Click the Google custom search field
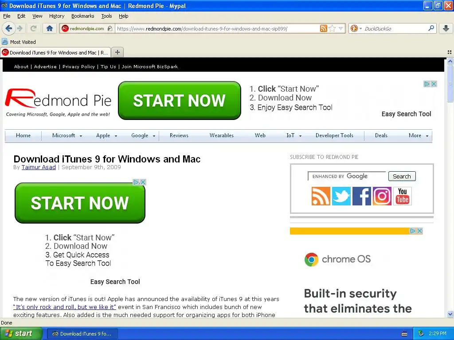Viewport: 454px width, 340px height. 347,176
